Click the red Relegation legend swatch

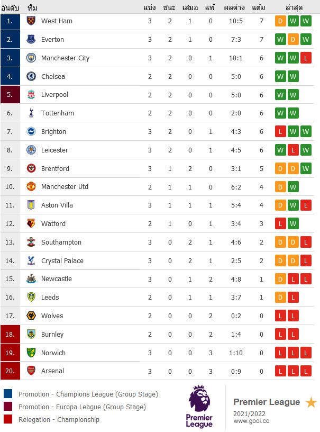pyautogui.click(x=8, y=419)
